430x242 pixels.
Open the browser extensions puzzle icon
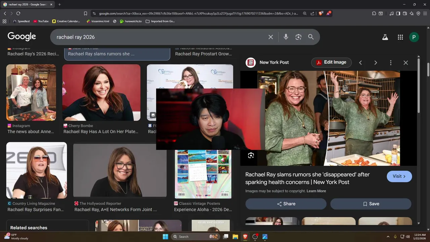[x=374, y=13]
